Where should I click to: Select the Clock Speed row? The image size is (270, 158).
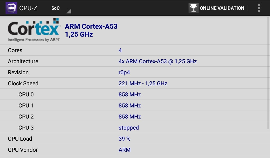point(133,83)
